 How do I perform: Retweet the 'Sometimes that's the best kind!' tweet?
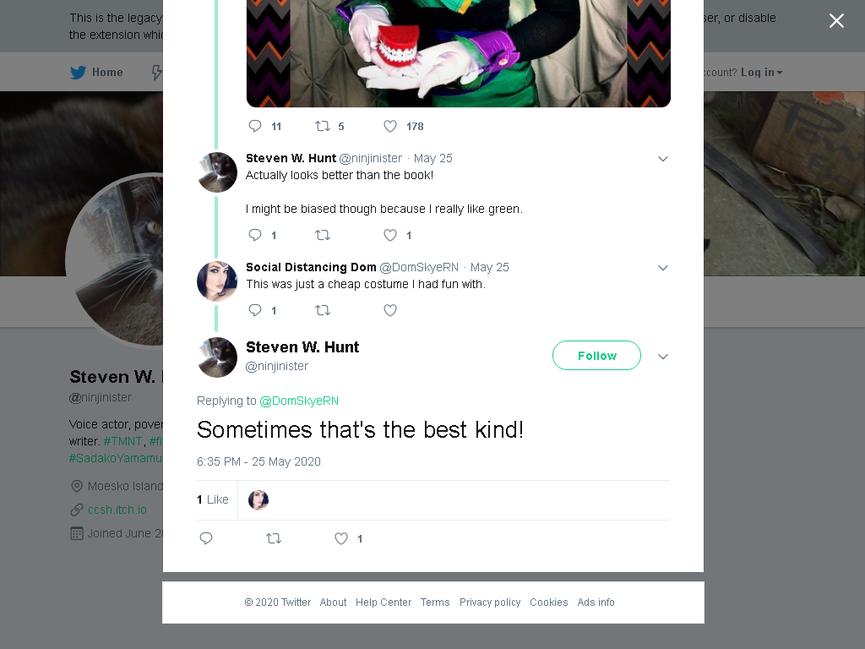coord(274,538)
